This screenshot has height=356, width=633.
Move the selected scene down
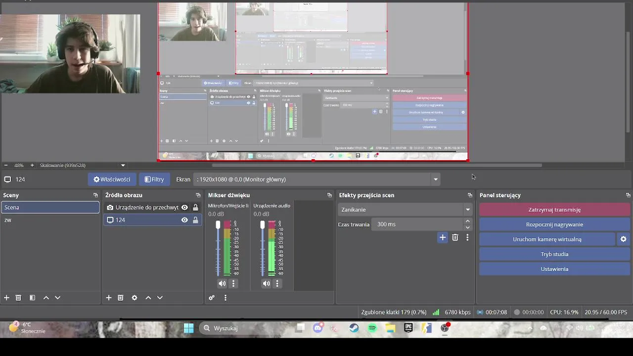click(57, 298)
